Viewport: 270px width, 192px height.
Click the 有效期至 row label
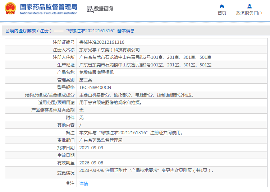click(66, 163)
